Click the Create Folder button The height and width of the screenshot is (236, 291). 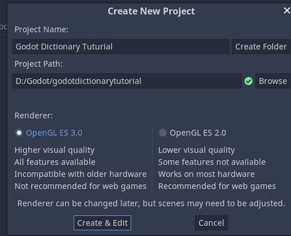(x=261, y=47)
